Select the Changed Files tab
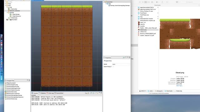The width and height of the screenshot is (200, 112). pos(9,81)
